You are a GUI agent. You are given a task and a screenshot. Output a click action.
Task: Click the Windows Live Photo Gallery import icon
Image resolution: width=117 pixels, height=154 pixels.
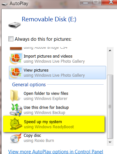point(16,59)
